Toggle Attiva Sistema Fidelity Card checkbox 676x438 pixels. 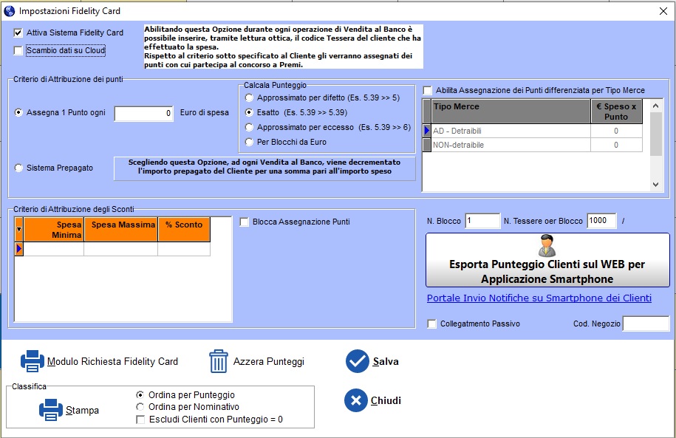(18, 32)
